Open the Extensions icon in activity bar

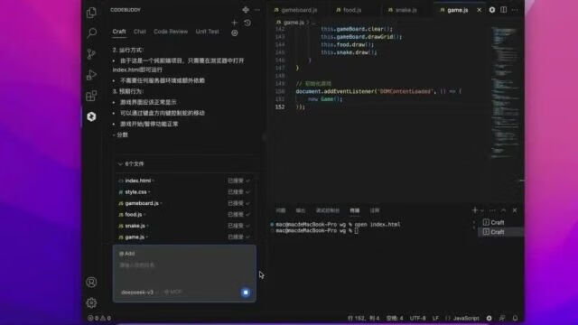[x=91, y=96]
